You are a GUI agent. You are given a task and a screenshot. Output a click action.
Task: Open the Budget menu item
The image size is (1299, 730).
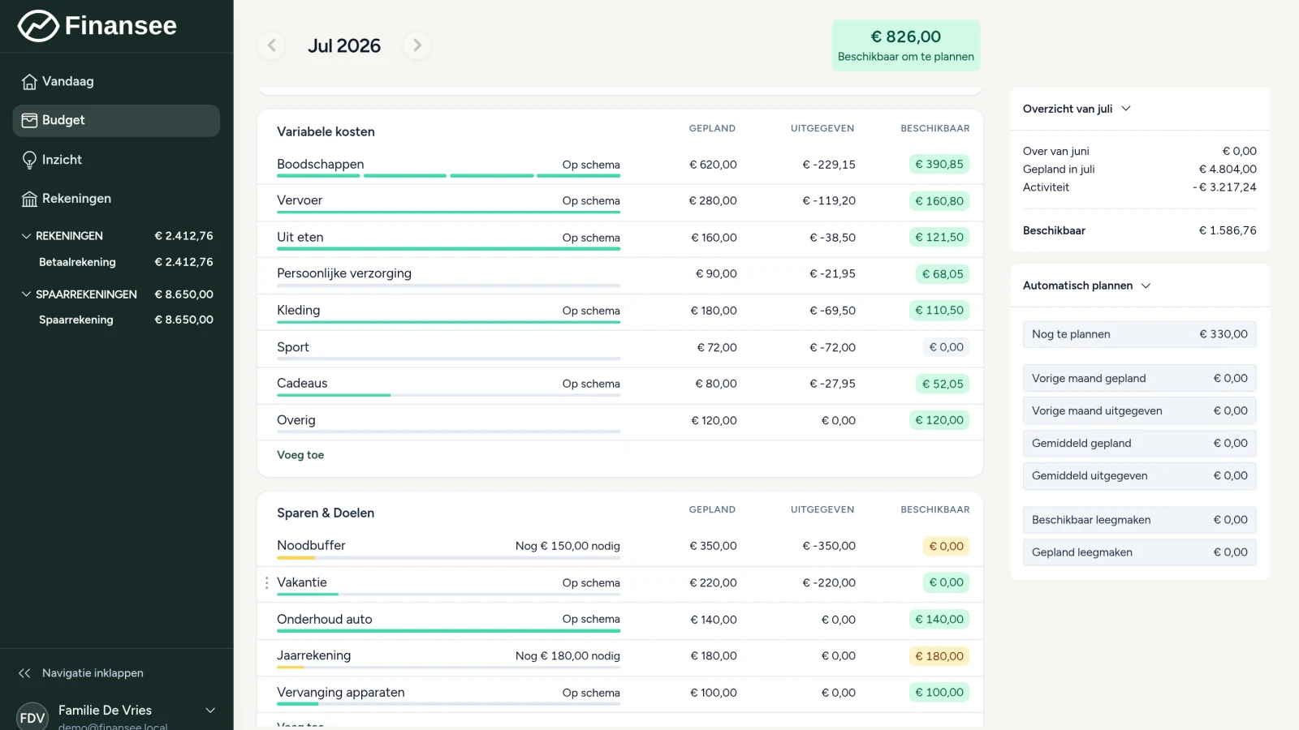click(x=116, y=121)
